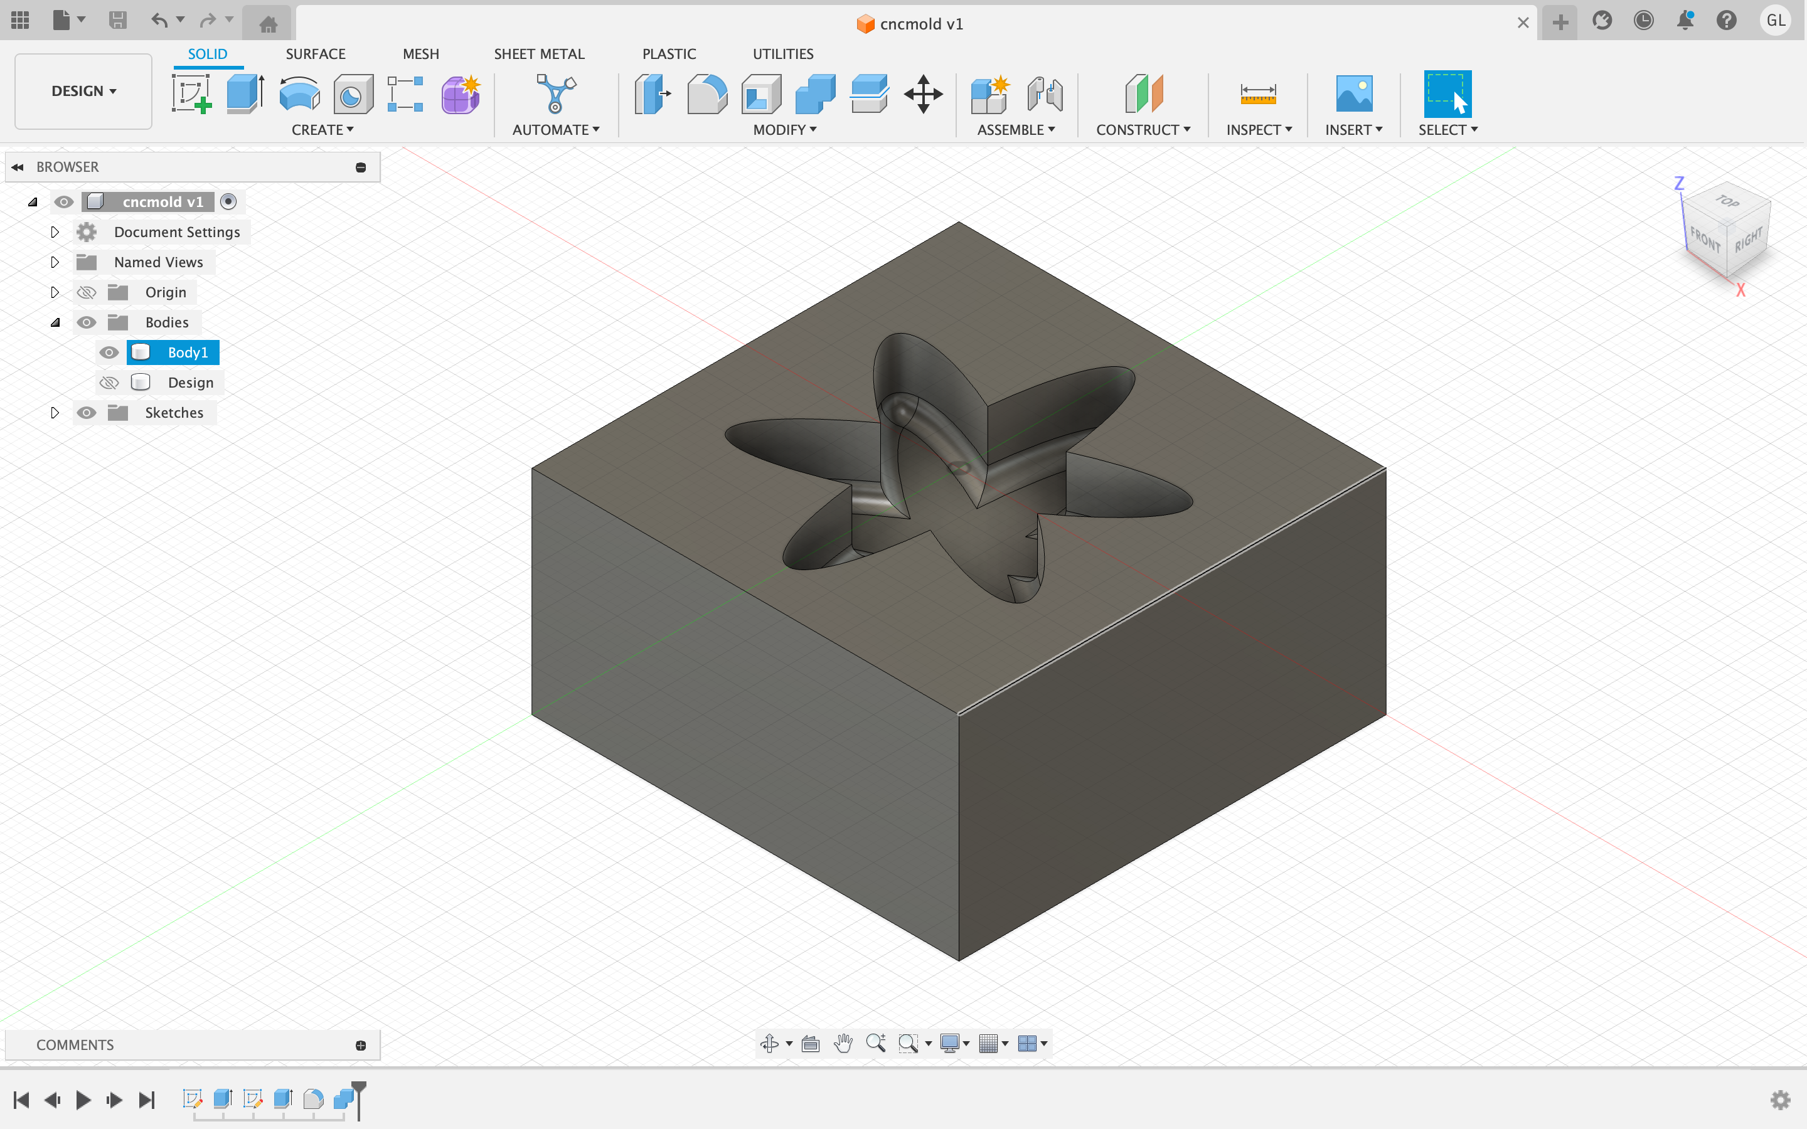This screenshot has height=1129, width=1807.
Task: Open the DESIGN workspace dropdown
Action: click(83, 91)
